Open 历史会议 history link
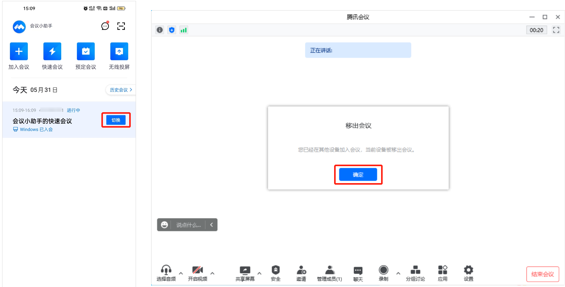Viewport: 565px width, 287px height. pyautogui.click(x=121, y=90)
